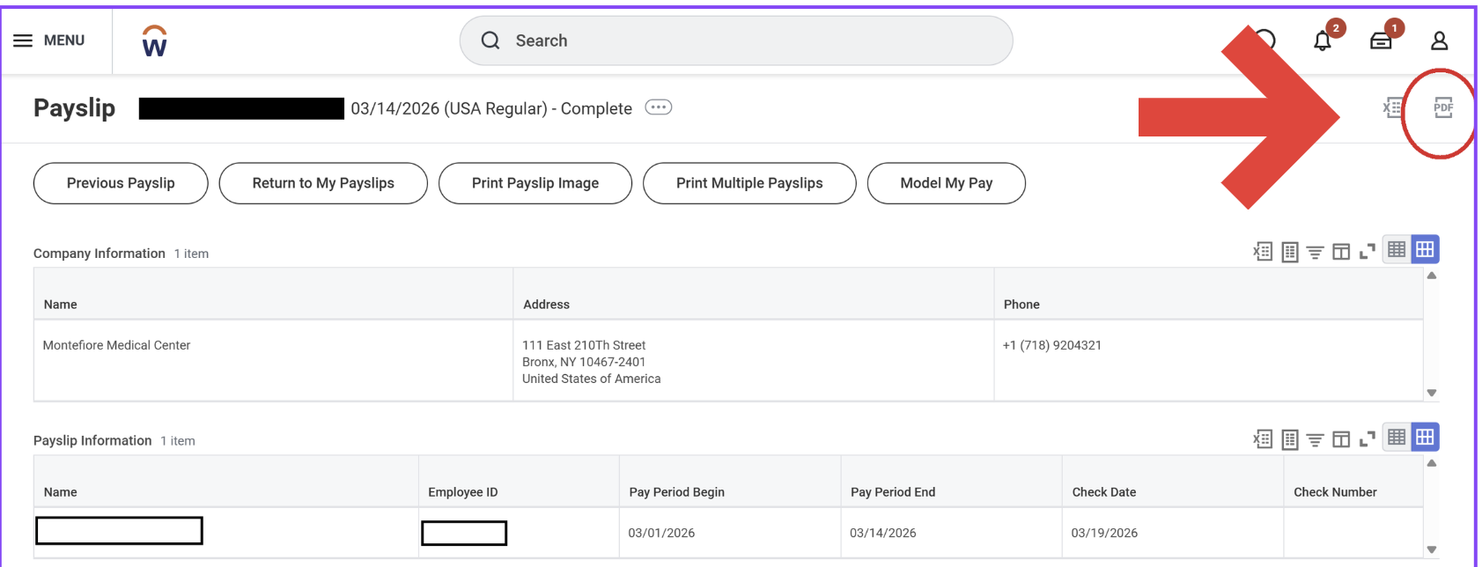Export the whole payslip page to Excel

pos(1391,108)
